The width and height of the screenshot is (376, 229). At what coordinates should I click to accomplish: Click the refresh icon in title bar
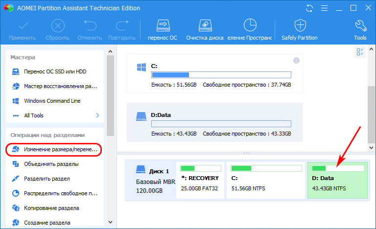point(309,8)
